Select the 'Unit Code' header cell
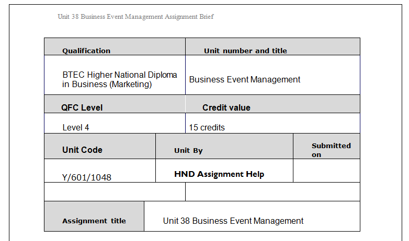This screenshot has height=241, width=409. (x=100, y=146)
